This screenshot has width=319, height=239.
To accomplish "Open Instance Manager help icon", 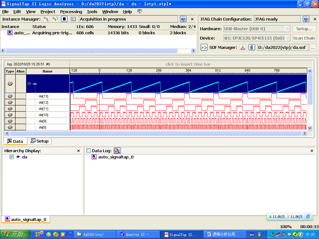I will click(x=183, y=19).
